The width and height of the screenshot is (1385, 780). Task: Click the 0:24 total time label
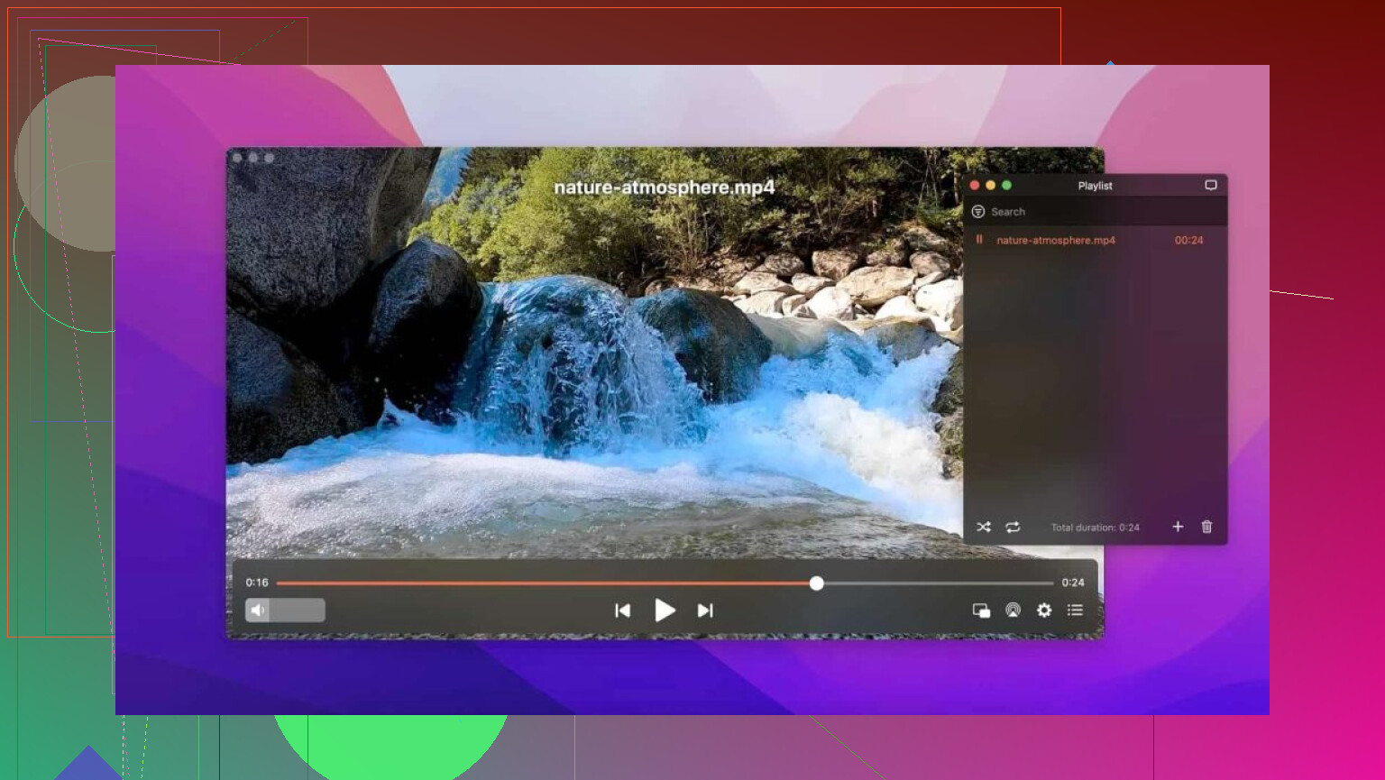point(1073,583)
